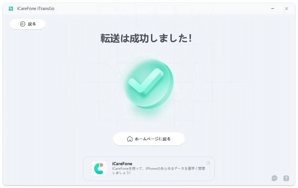Viewport: 298px width, 188px height.
Task: Go back using the 戻る button
Action: (28, 24)
